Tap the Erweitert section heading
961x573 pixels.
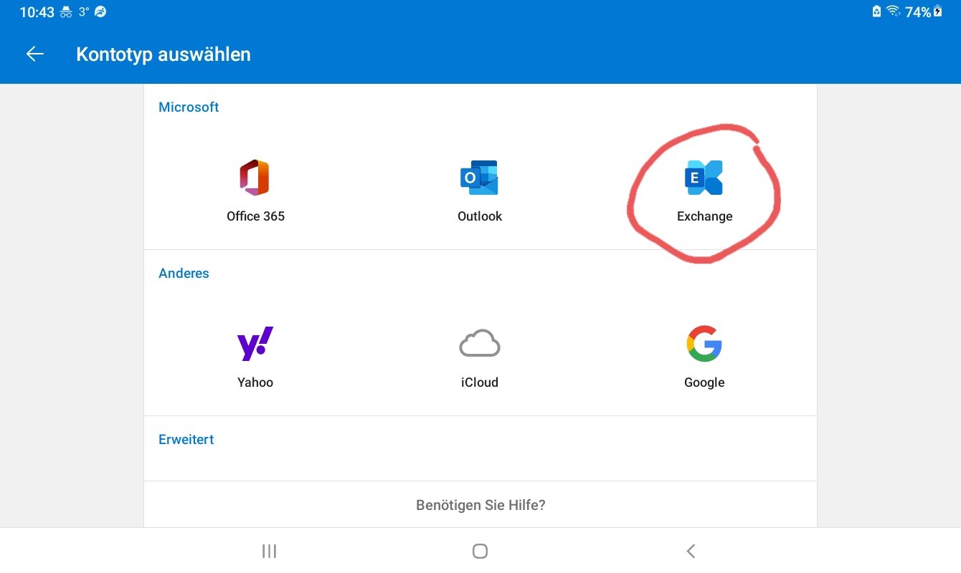pos(186,439)
